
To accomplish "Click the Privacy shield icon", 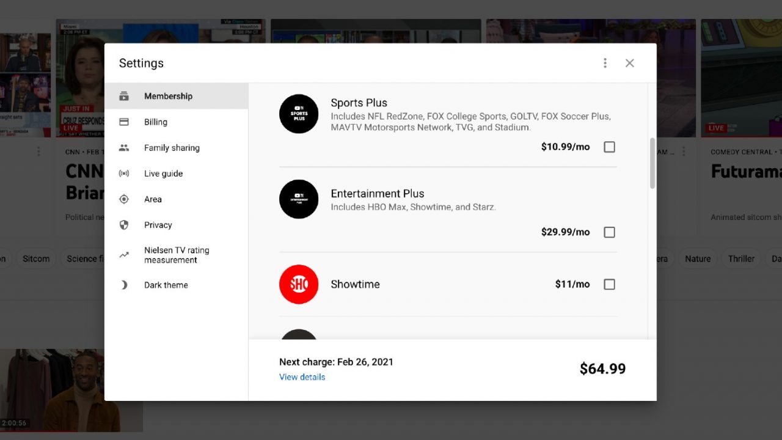I will click(124, 225).
